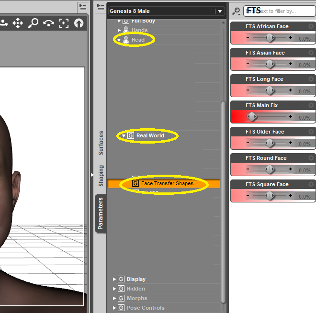Open FTS Long Face settings gear

(x=311, y=79)
